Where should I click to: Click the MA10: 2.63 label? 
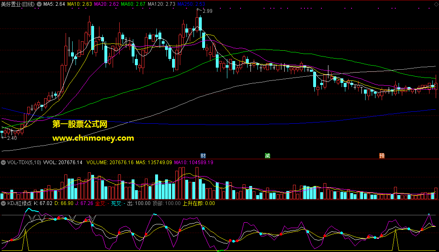[80, 4]
